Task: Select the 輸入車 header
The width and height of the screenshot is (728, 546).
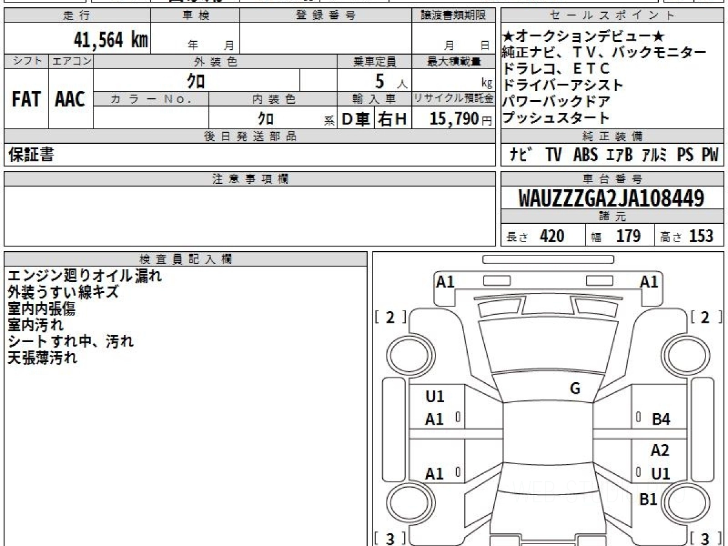Action: coord(374,99)
